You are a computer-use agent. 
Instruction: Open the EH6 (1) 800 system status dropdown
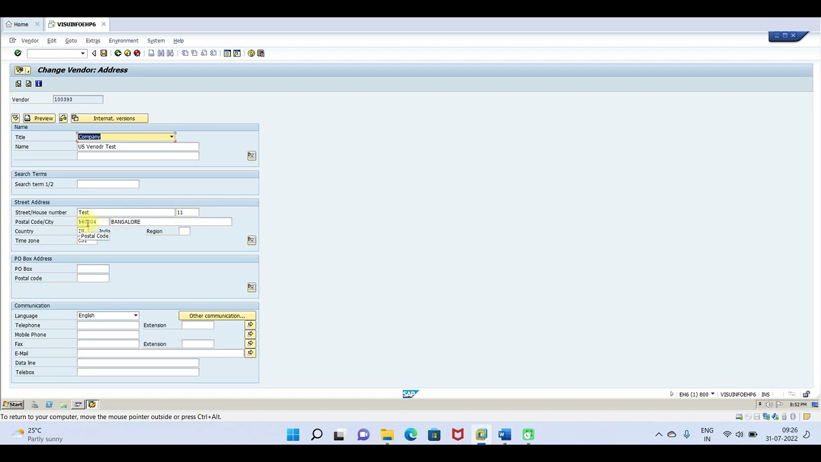point(713,394)
